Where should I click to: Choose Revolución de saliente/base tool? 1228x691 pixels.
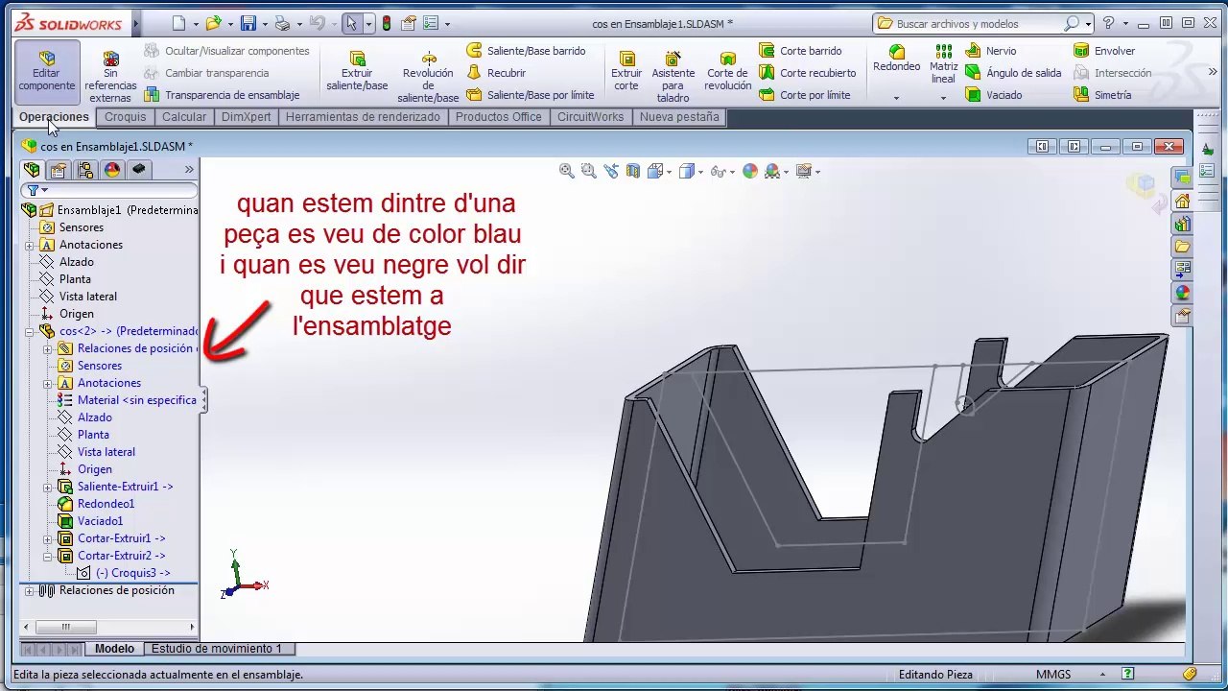click(x=428, y=77)
